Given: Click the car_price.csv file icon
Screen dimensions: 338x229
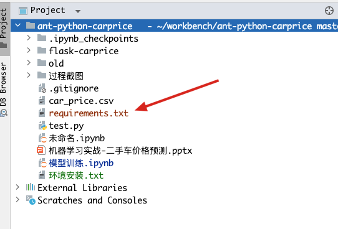Looking at the screenshot, I should 42,101.
